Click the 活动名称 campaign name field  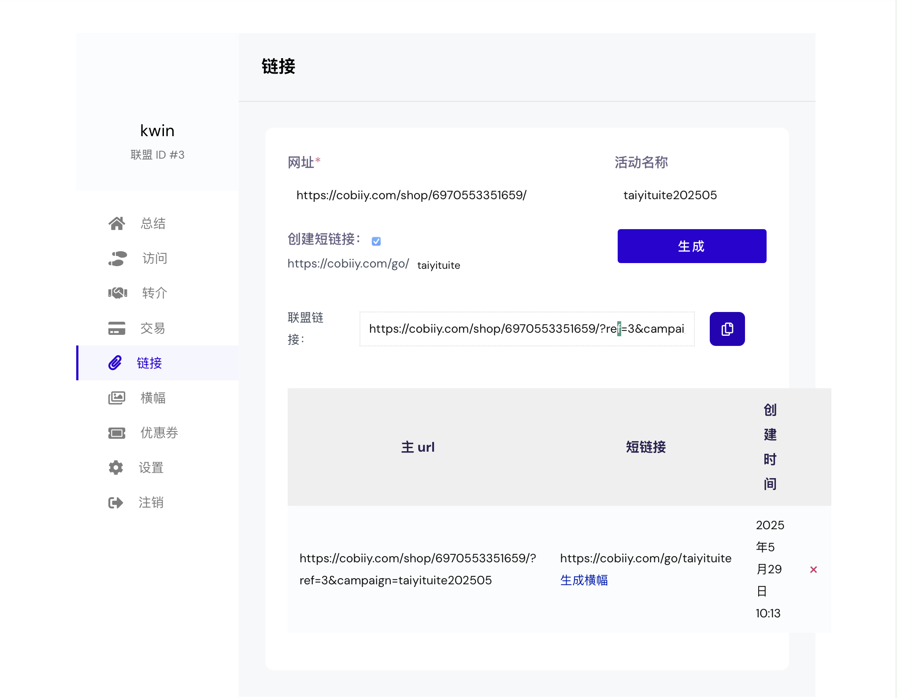coord(690,195)
